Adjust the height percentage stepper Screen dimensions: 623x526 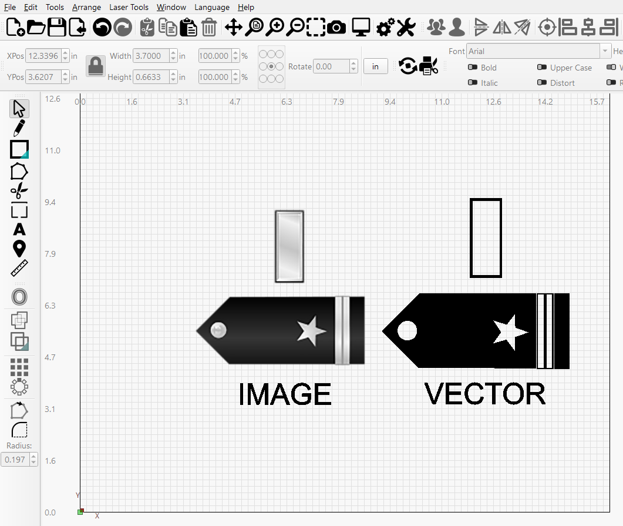coord(235,77)
